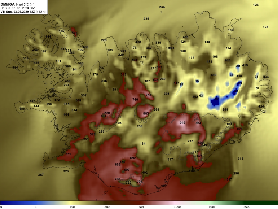This screenshot has height=209, width=278.
Task: Click the 128 value in the northeast sea
Action: (265, 27)
